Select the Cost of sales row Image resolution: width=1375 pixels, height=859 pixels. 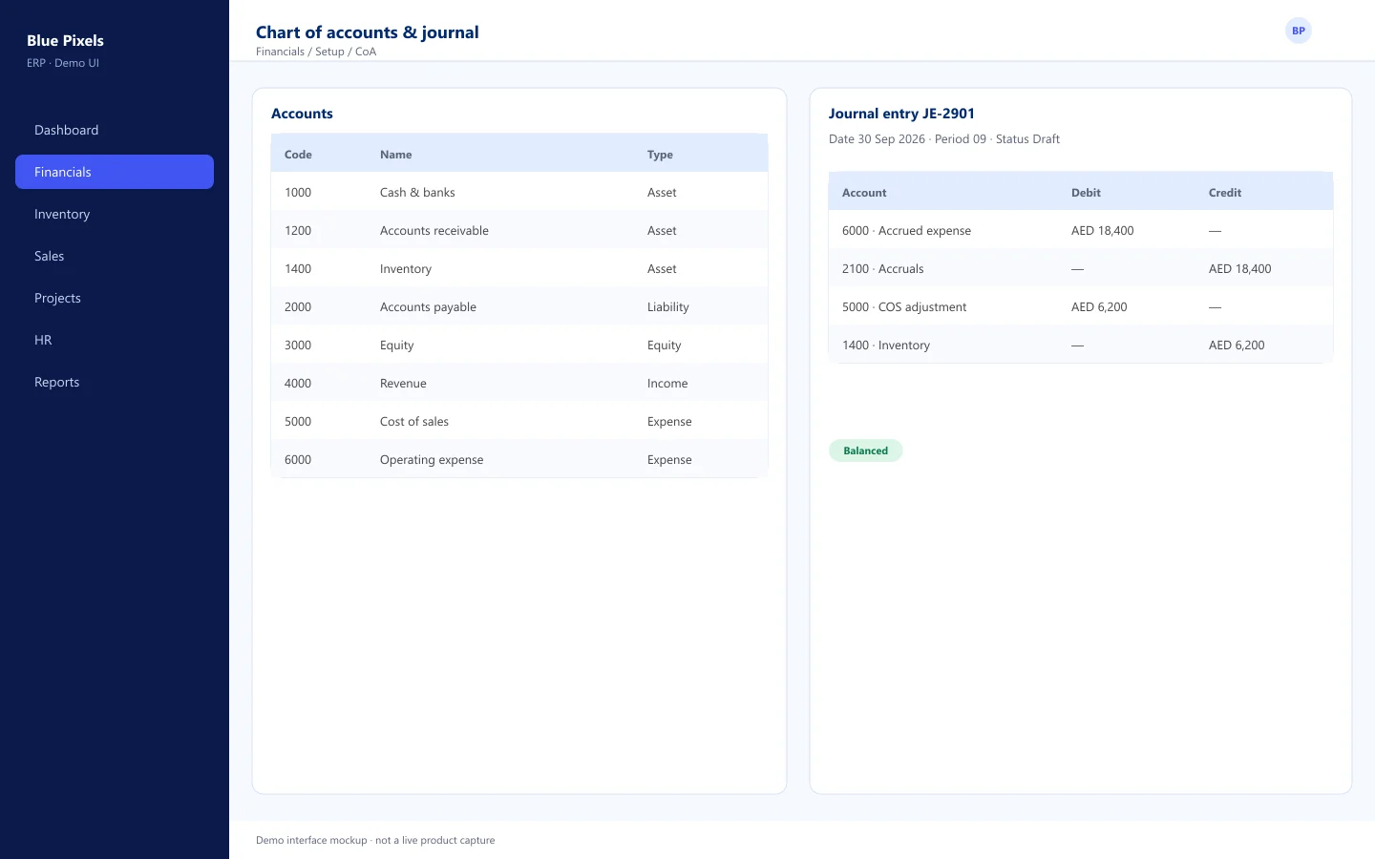pos(519,421)
